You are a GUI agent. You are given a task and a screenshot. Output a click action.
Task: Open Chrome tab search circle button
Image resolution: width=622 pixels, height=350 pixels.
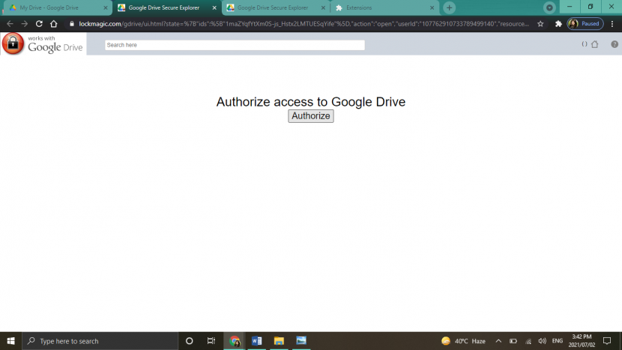point(549,7)
